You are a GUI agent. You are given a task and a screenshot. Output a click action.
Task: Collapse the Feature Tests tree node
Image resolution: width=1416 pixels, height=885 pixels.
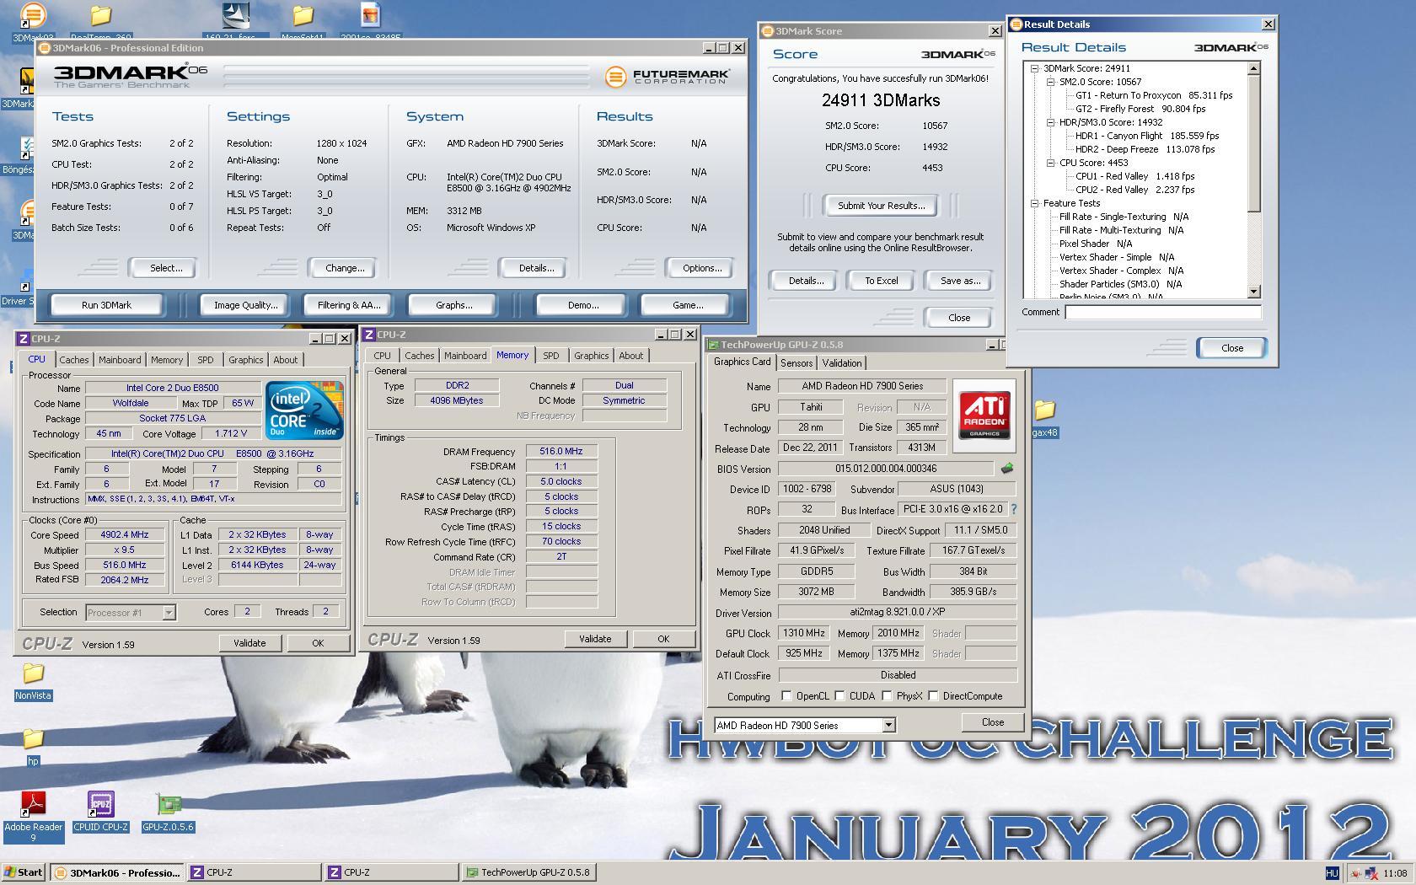pos(1034,204)
